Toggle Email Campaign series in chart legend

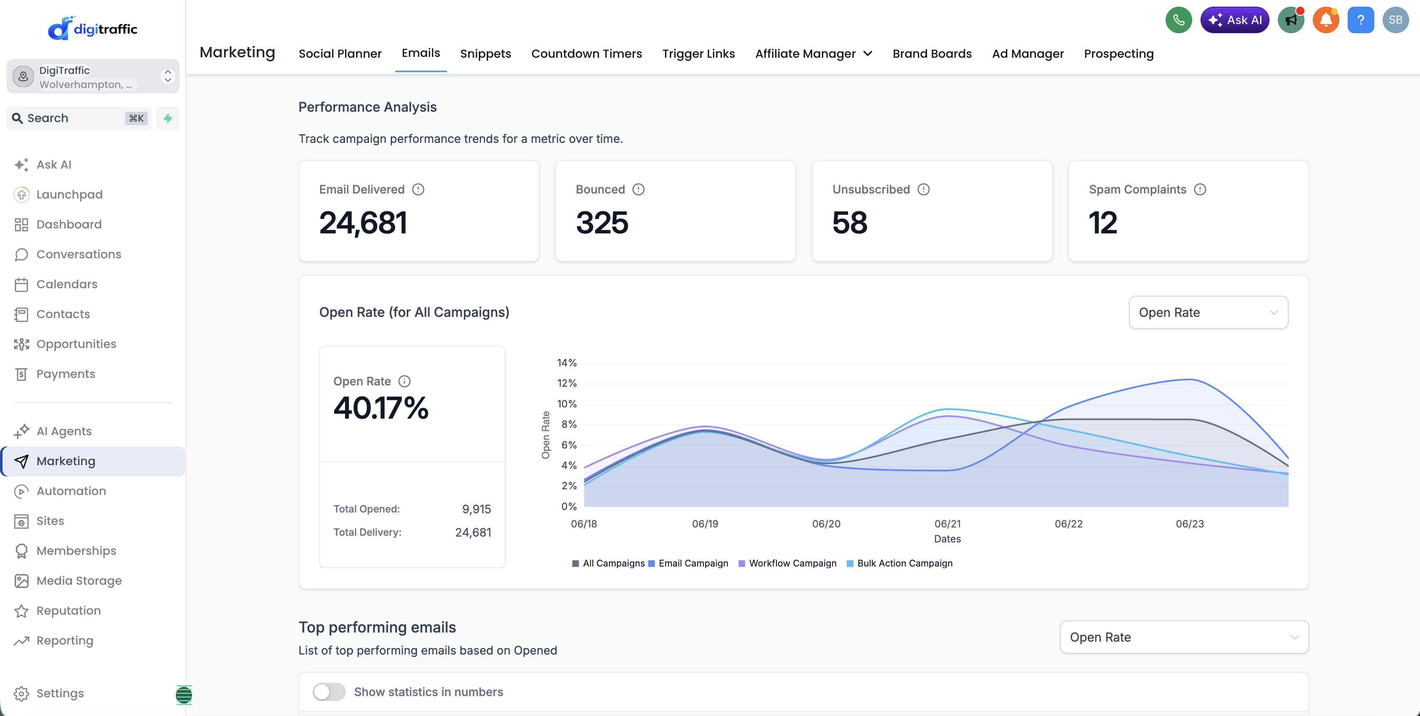(688, 563)
